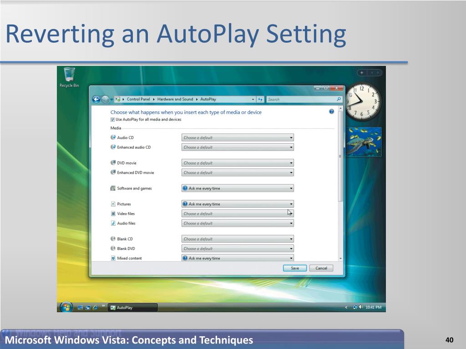Open the Enhanced audio CD dropdown
The image size is (466, 349).
[238, 147]
